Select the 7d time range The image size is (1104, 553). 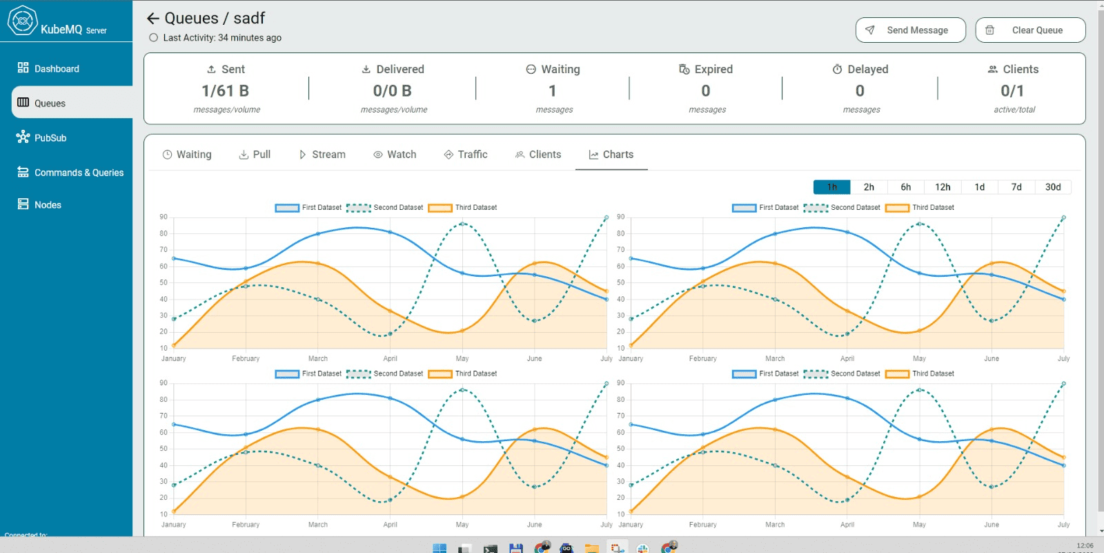1016,187
